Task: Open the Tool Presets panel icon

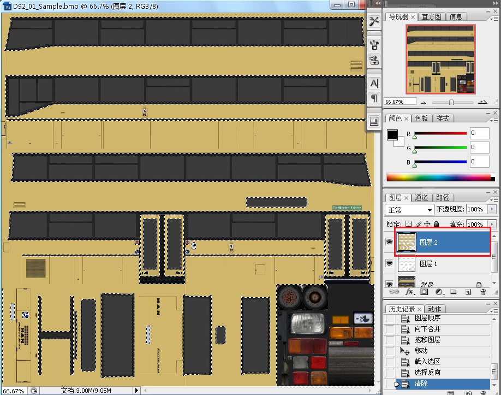Action: [374, 21]
